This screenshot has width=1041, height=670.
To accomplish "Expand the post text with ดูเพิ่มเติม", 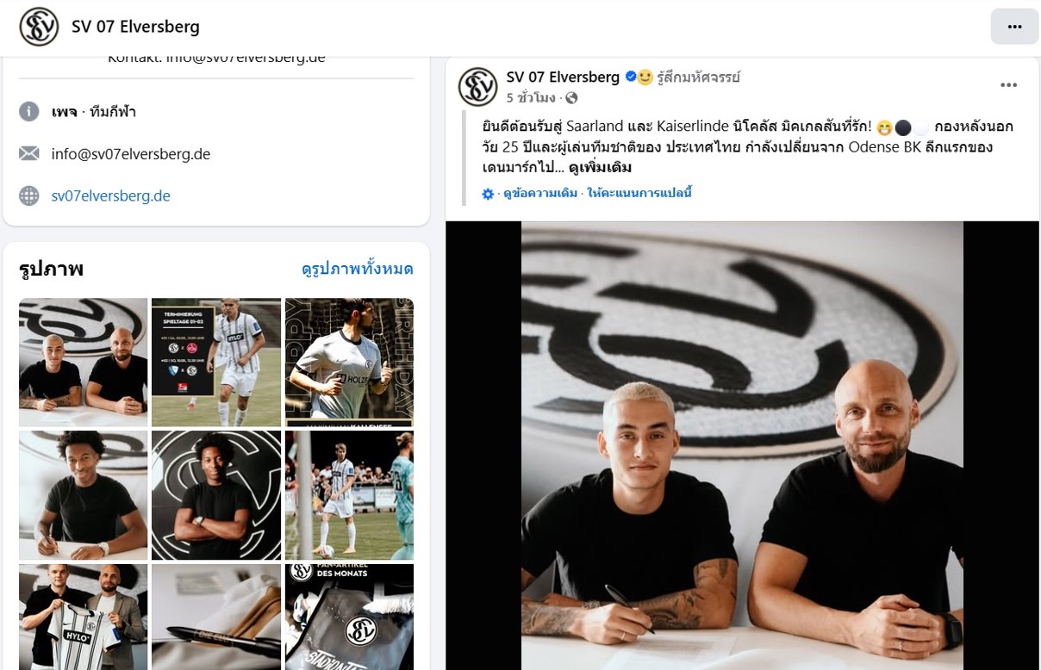I will pyautogui.click(x=601, y=168).
